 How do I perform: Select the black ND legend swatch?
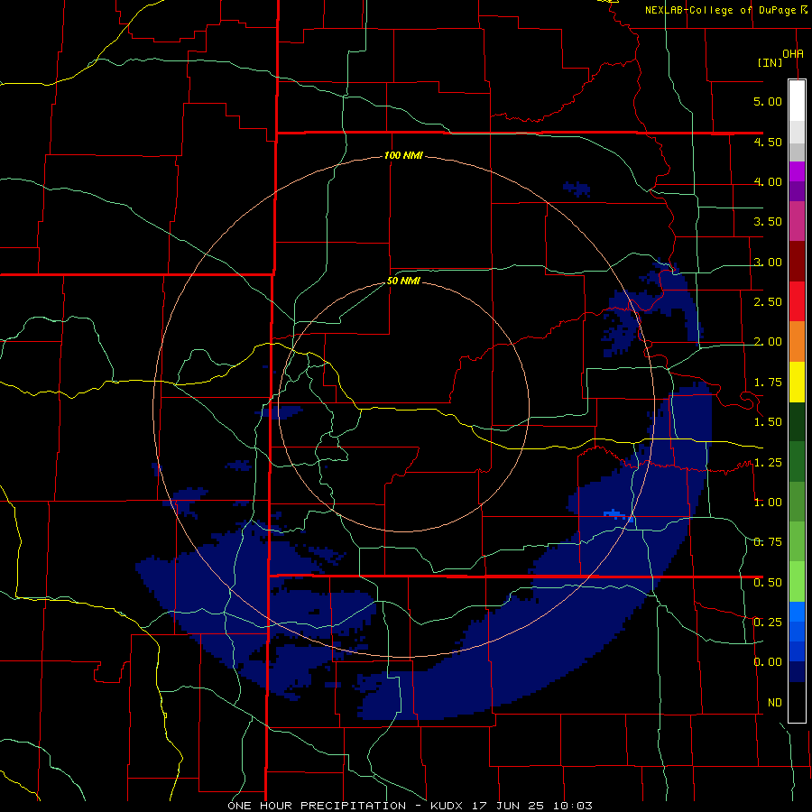[x=797, y=702]
